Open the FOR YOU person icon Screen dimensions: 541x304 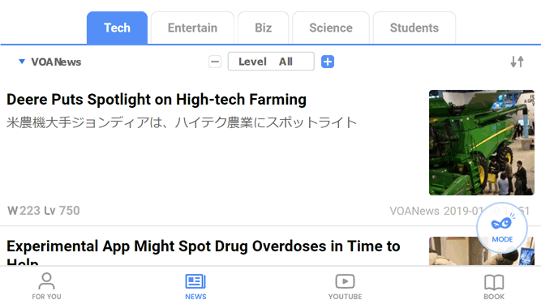(46, 281)
